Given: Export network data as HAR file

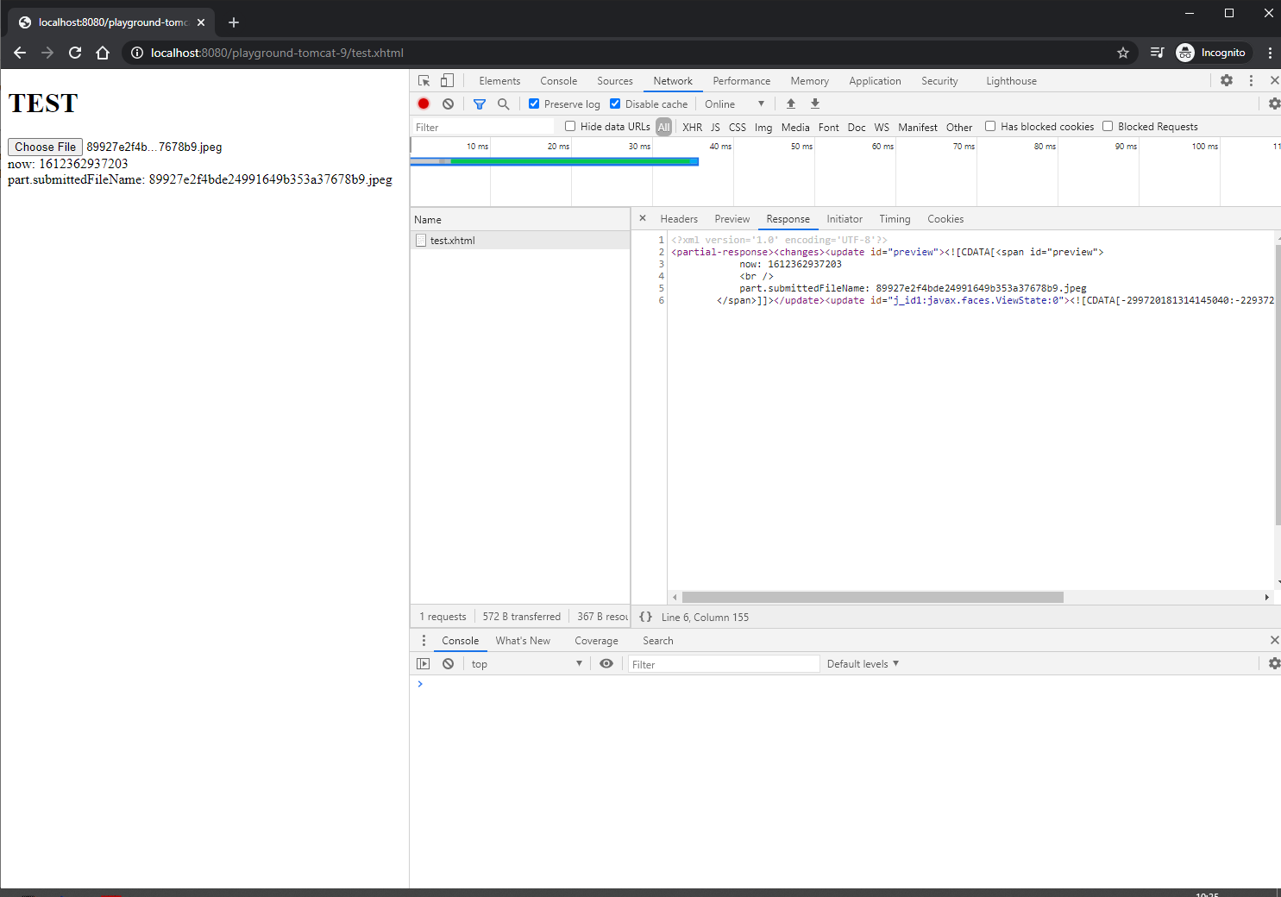Looking at the screenshot, I should [x=814, y=103].
